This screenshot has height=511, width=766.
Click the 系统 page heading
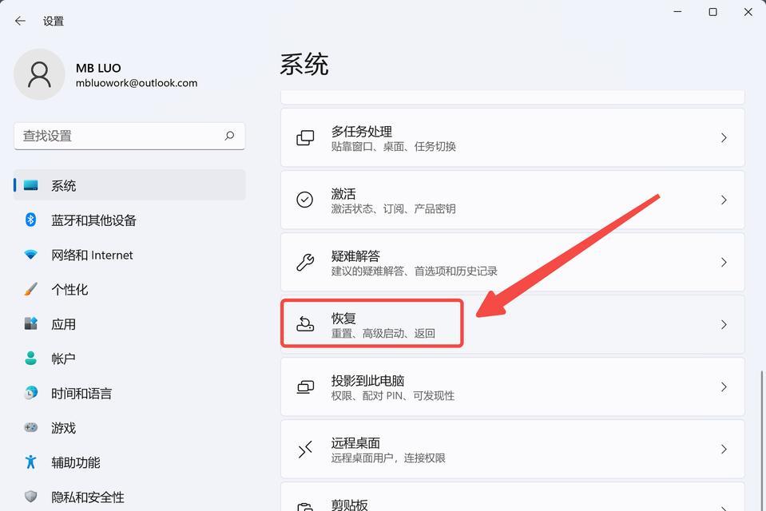pyautogui.click(x=304, y=65)
